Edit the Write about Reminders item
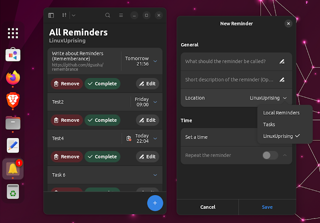The height and width of the screenshot is (223, 320). point(147,83)
